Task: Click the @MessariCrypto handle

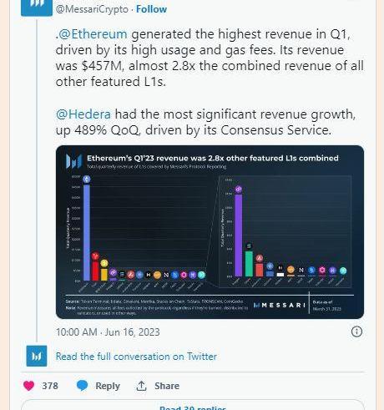Action: (92, 9)
